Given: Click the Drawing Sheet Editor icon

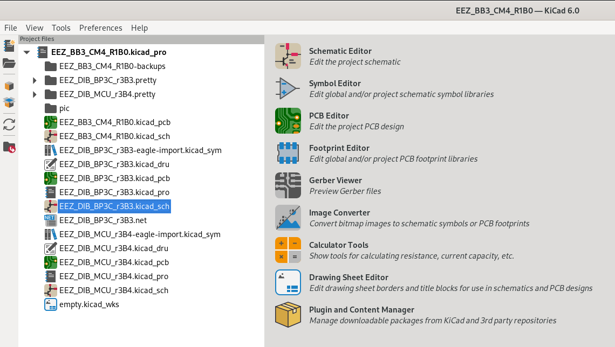Looking at the screenshot, I should pos(288,282).
